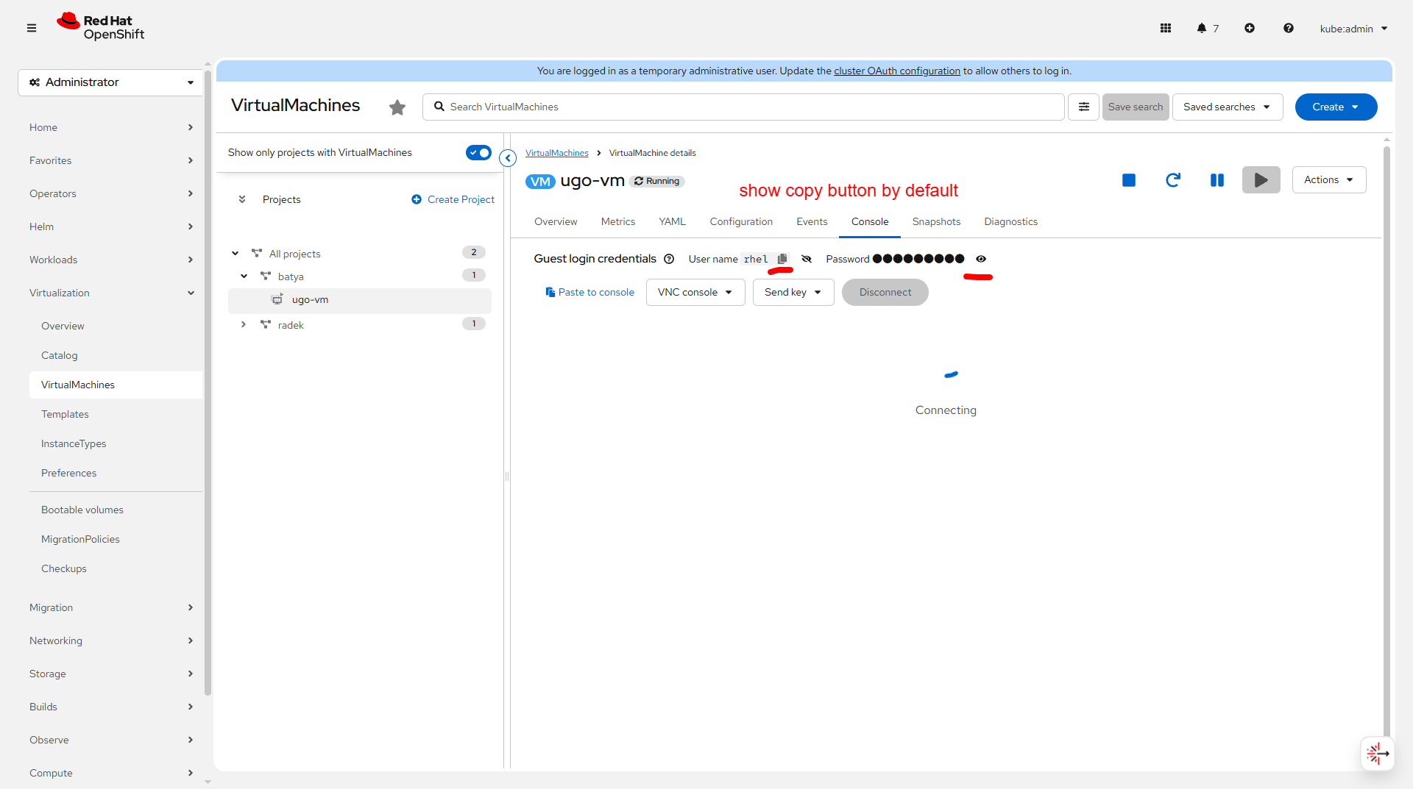Viewport: 1413px width, 789px height.
Task: Open the Lightspeed assistant icon
Action: tap(1378, 754)
